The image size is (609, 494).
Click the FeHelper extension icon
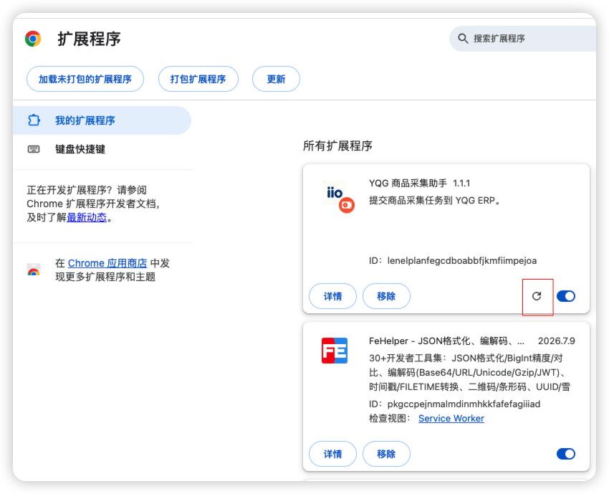335,351
